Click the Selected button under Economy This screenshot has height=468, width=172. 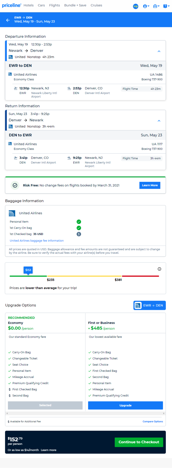[45, 405]
